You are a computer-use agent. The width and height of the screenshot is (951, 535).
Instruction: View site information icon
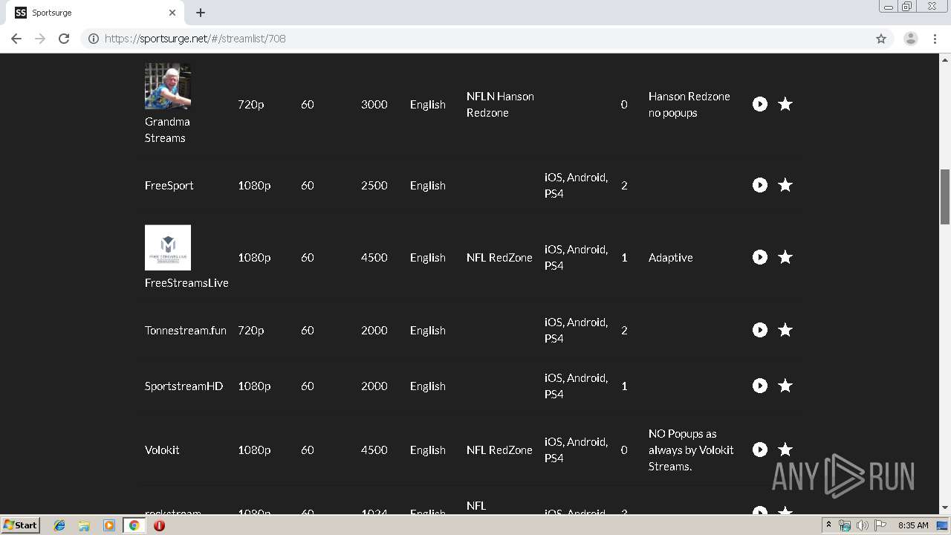94,39
